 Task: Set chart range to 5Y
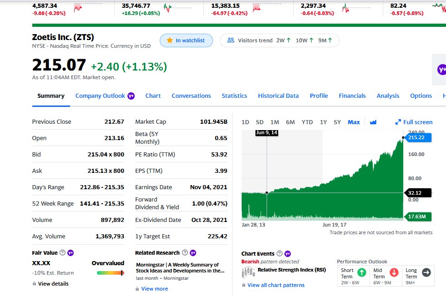tap(337, 122)
